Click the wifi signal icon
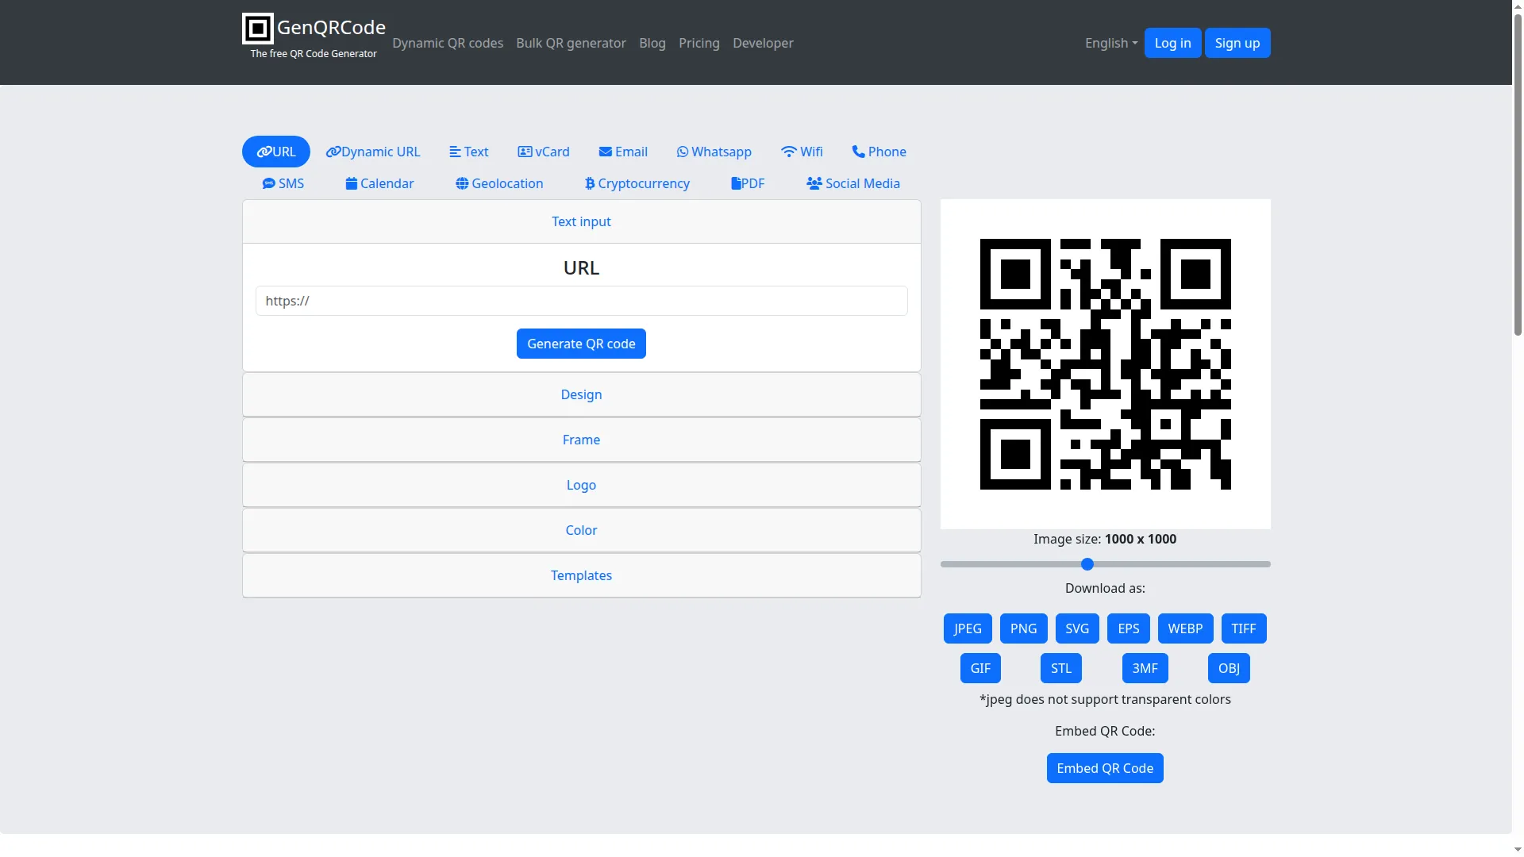The image size is (1524, 857). [789, 152]
